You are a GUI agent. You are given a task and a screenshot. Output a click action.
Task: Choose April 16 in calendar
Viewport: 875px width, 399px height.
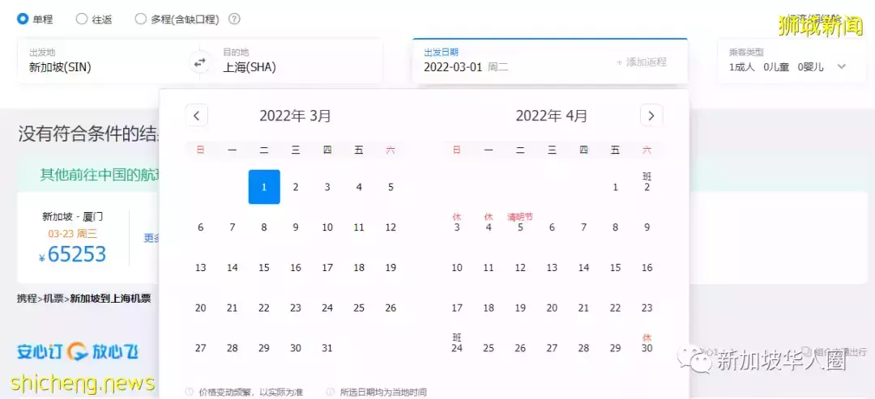click(x=647, y=268)
